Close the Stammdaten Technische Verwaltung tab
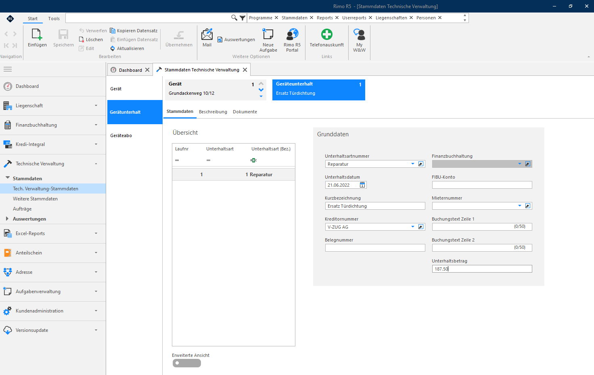594x375 pixels. (245, 70)
